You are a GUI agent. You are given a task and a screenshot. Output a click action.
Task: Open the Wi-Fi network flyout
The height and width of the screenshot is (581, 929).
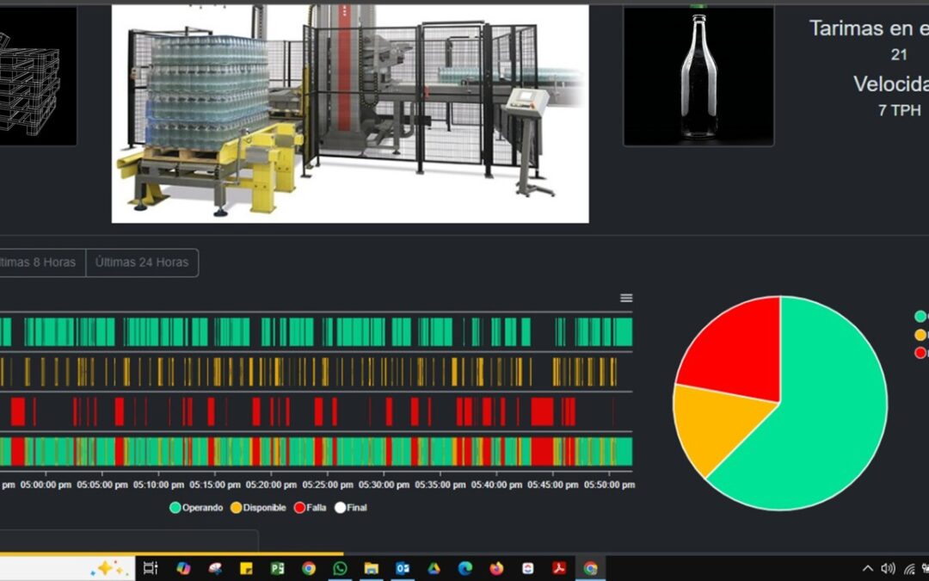pos(907,568)
